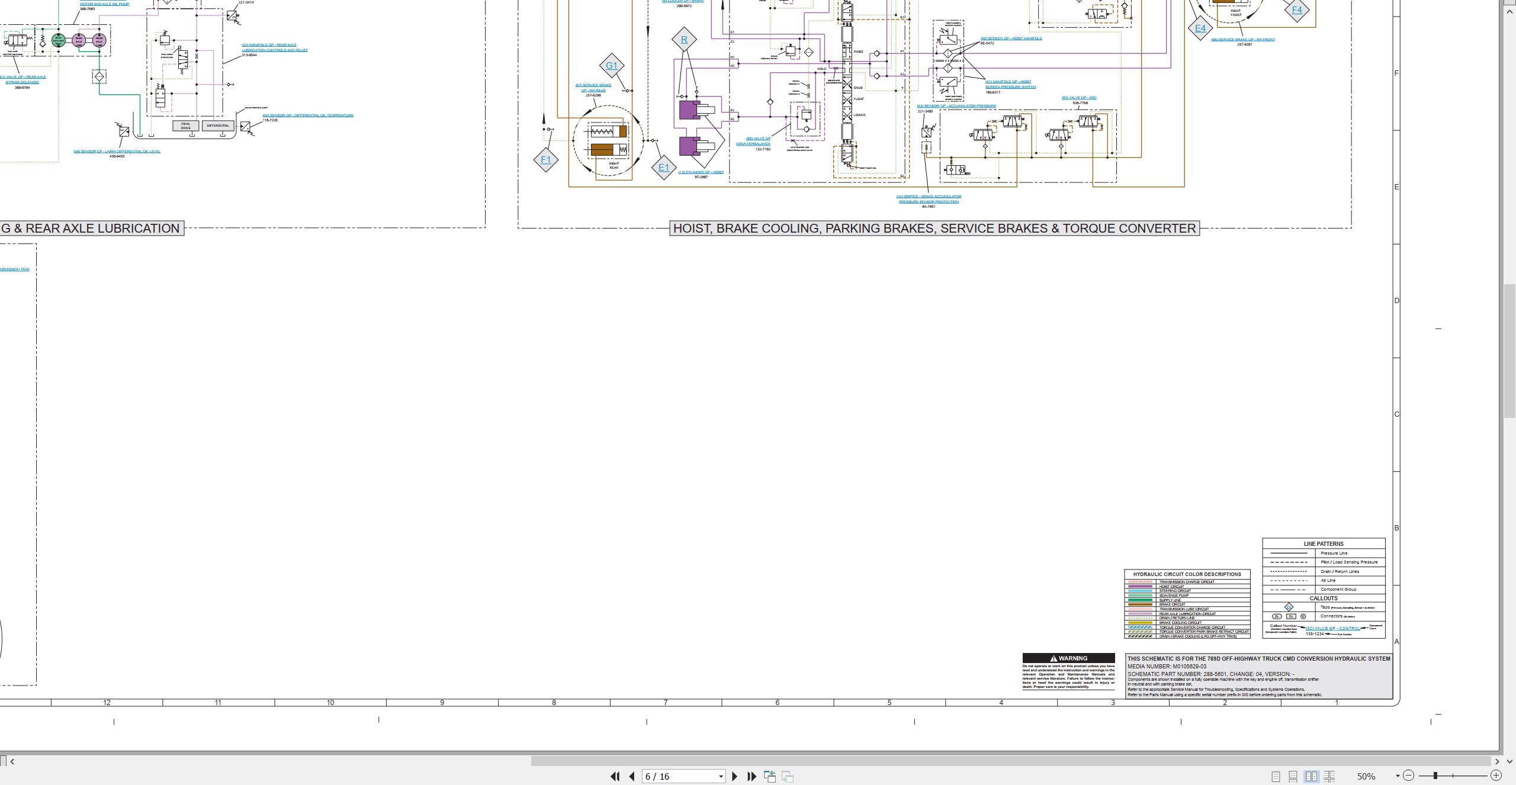1516x785 pixels.
Task: Click the Transmission Charge Circuit color swatch
Action: click(x=1140, y=582)
